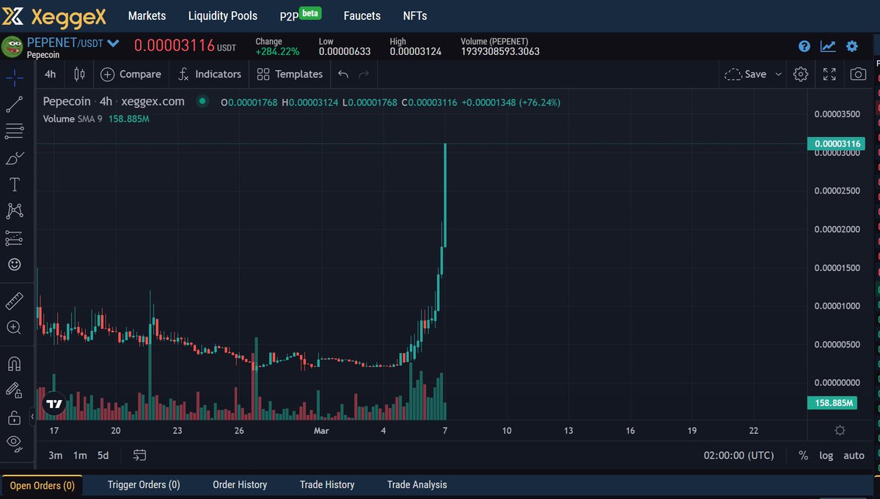Change the 4h interval selector
The width and height of the screenshot is (880, 499).
[x=50, y=74]
